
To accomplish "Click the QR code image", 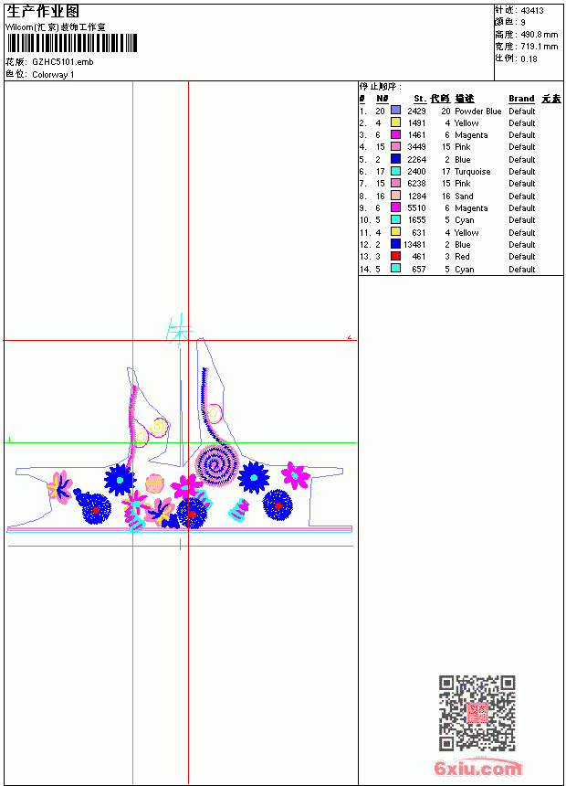I will tap(477, 713).
